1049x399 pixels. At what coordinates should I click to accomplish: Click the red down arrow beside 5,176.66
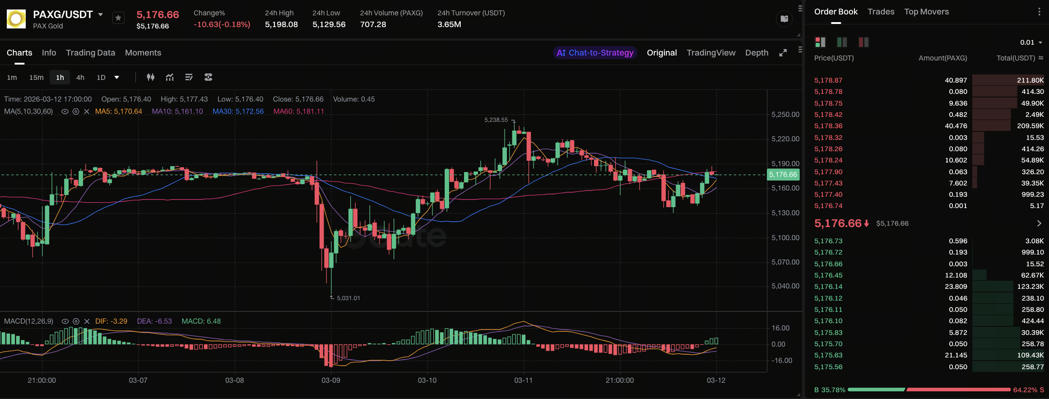(x=866, y=223)
